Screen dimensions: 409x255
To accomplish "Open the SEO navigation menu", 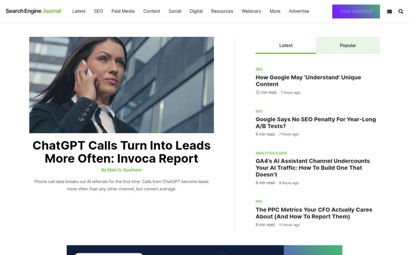I will (x=98, y=11).
